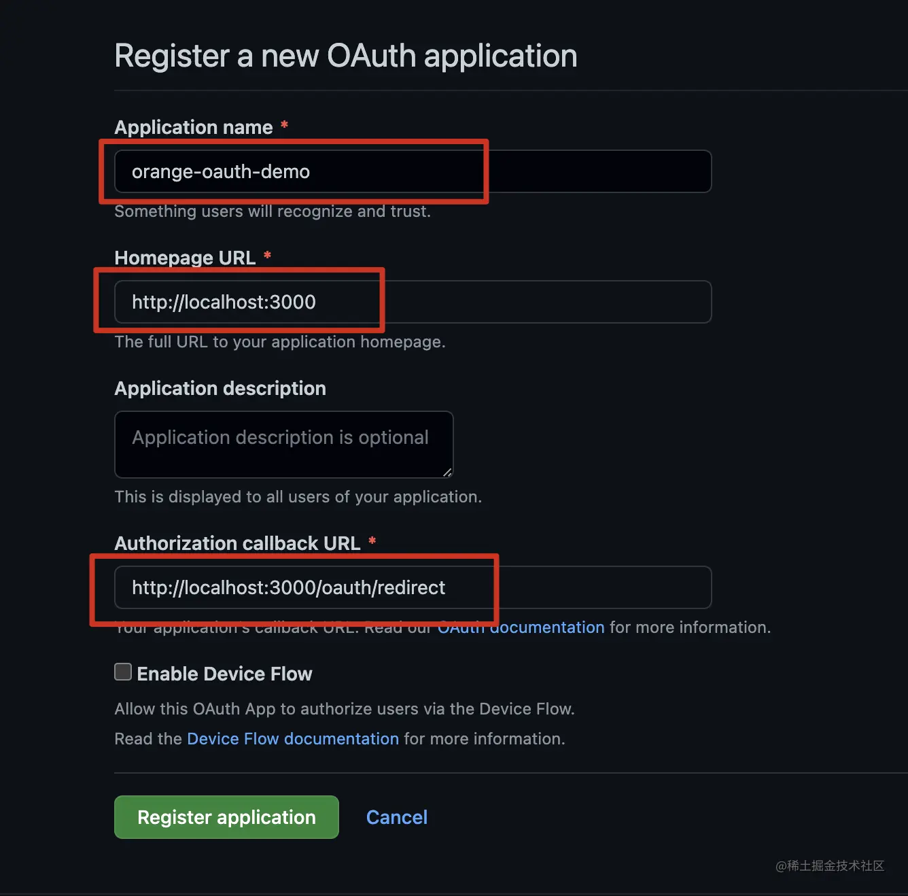The width and height of the screenshot is (908, 896).
Task: Click the Register application button
Action: 226,816
